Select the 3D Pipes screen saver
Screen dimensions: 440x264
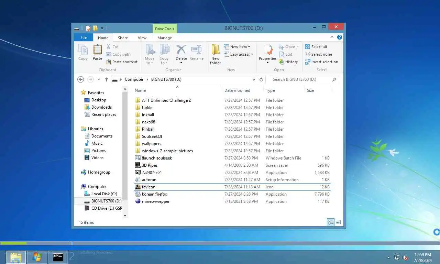pyautogui.click(x=232, y=165)
